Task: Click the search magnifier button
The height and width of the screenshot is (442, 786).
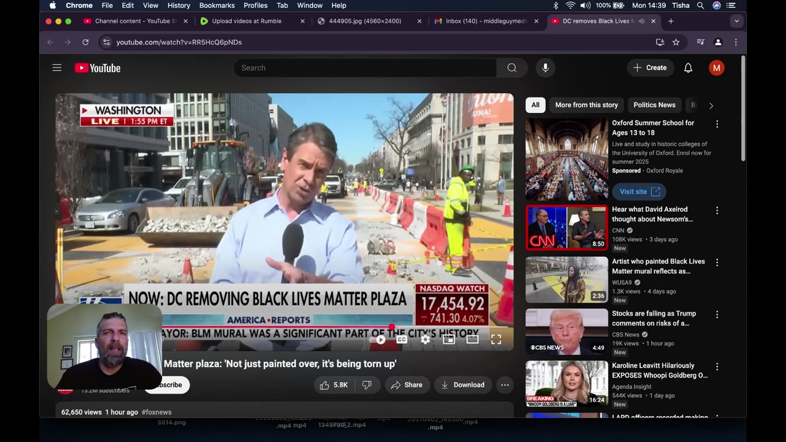Action: [512, 68]
